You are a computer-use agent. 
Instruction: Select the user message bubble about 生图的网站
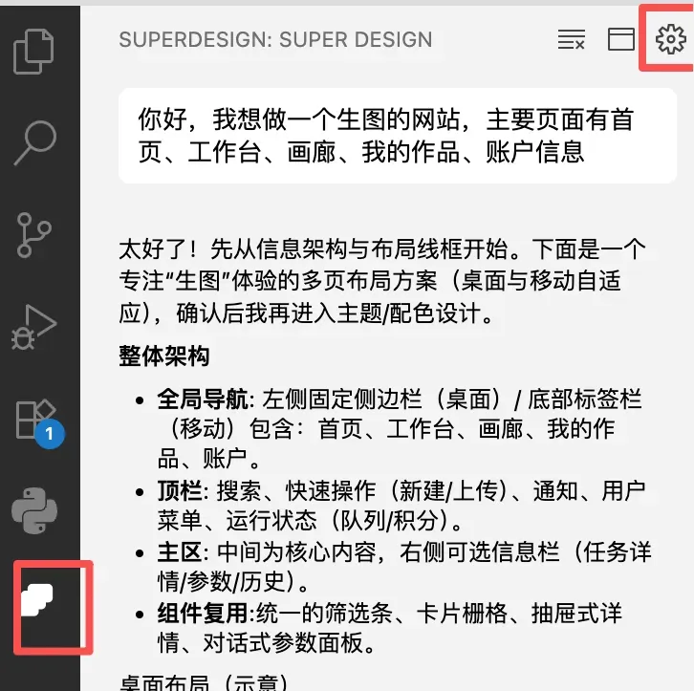pos(398,136)
